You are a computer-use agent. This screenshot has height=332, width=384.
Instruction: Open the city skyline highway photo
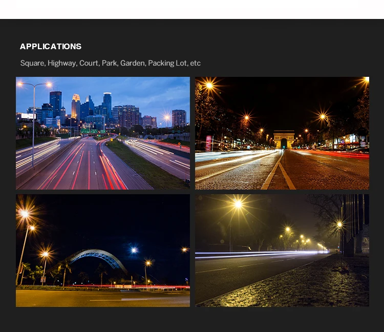102,133
